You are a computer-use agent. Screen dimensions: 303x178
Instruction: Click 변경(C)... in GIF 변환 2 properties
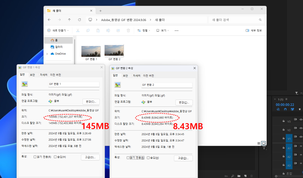click(184, 102)
